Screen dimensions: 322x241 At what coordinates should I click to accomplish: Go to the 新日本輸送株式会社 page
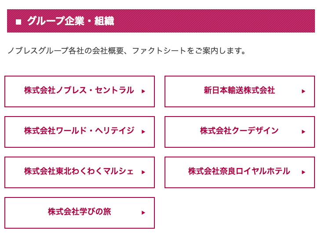coord(239,91)
